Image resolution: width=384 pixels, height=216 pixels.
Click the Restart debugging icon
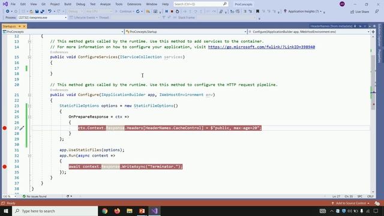tap(178, 11)
